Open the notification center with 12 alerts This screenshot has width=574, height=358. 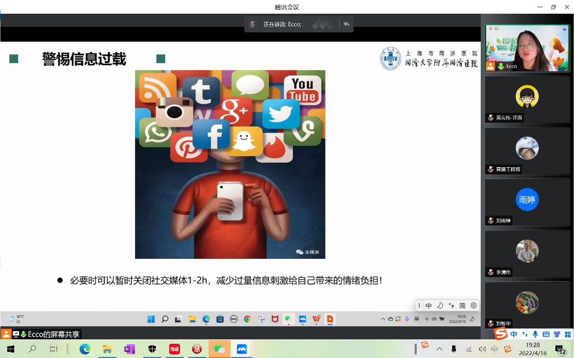pos(561,349)
